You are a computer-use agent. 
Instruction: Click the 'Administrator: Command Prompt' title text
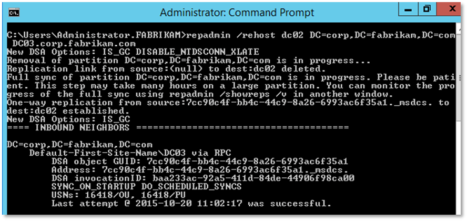click(x=237, y=12)
